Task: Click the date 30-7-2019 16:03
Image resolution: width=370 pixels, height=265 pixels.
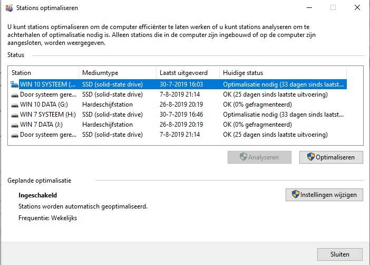Action: tap(181, 84)
